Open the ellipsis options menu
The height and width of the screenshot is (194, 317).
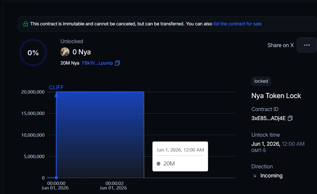(x=307, y=45)
